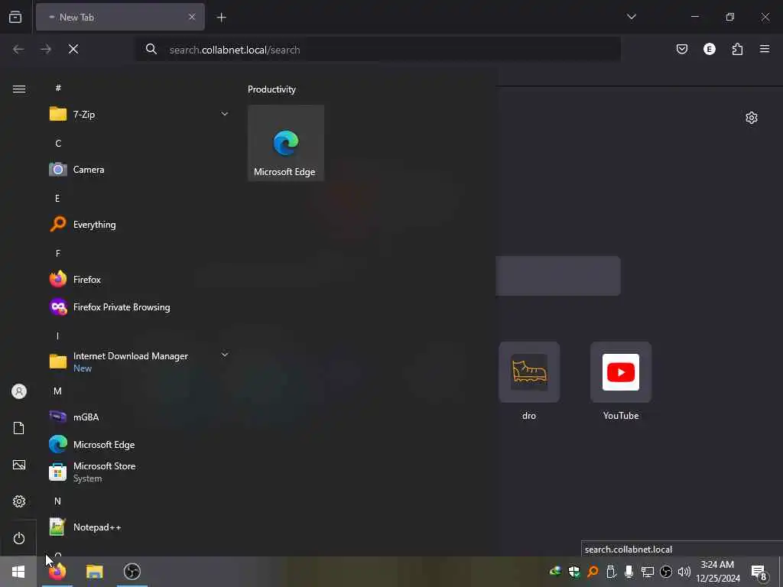Click the Productivity group heading
Viewport: 783px width, 587px height.
(271, 89)
